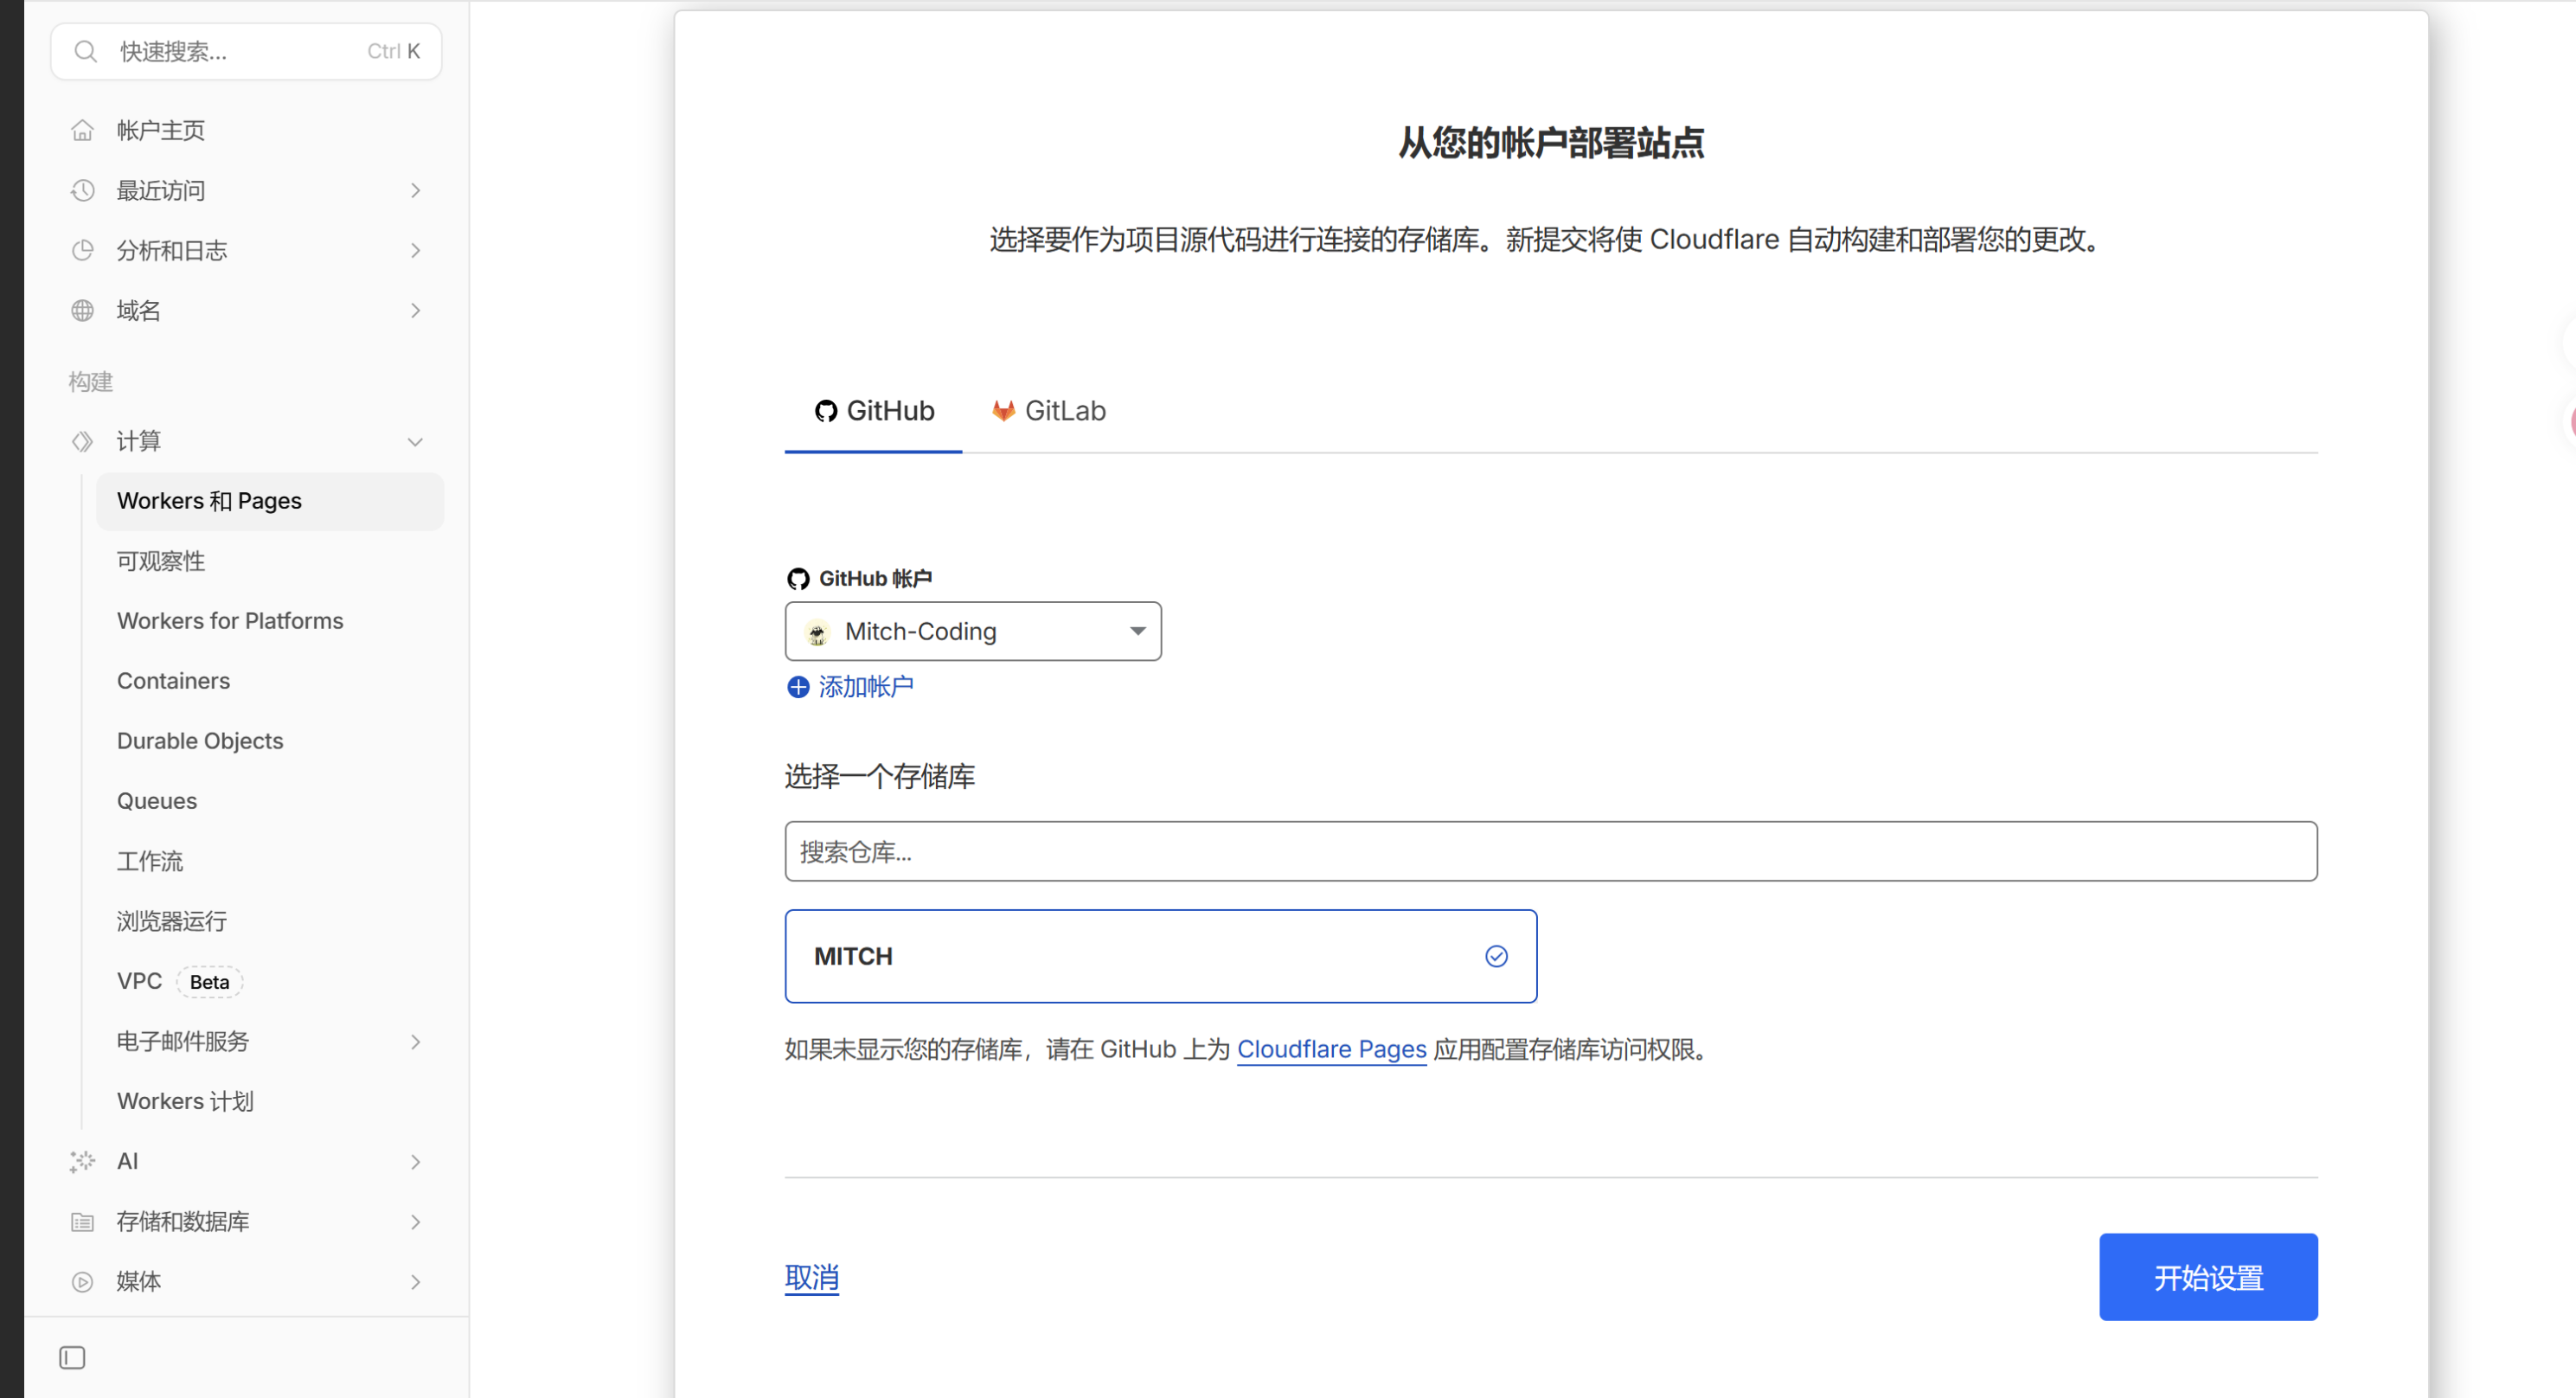The width and height of the screenshot is (2576, 1398).
Task: Expand the AI section chevron
Action: 415,1161
